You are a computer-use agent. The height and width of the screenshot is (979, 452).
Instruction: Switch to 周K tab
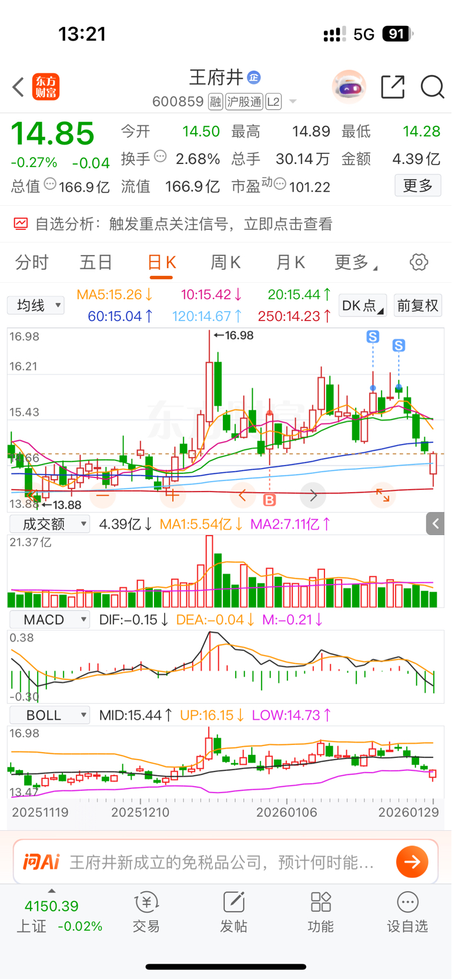coord(226,262)
